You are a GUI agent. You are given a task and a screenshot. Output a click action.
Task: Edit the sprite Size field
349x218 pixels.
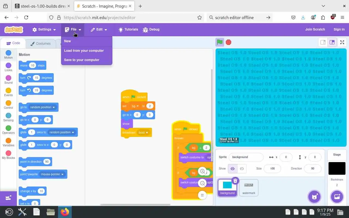pyautogui.click(x=272, y=169)
